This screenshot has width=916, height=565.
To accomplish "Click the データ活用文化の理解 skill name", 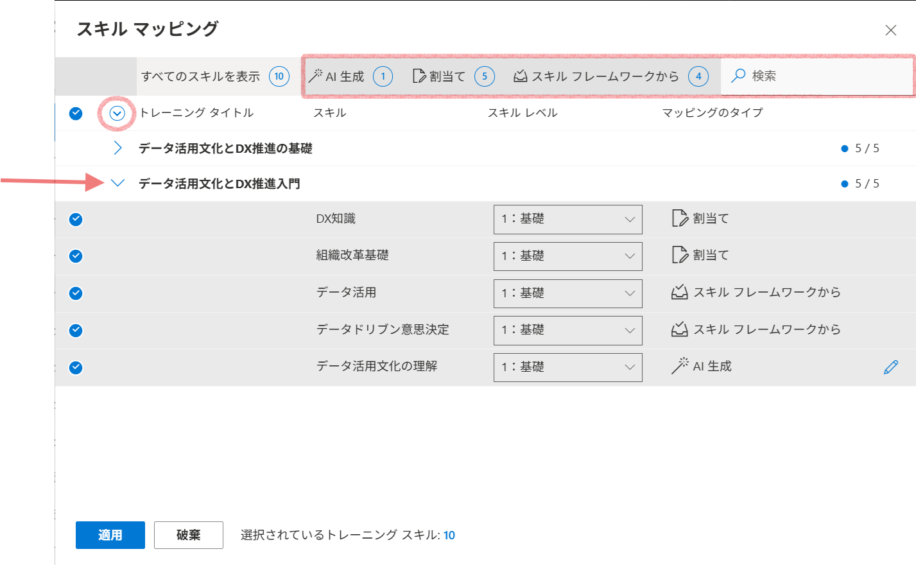I will coord(377,366).
